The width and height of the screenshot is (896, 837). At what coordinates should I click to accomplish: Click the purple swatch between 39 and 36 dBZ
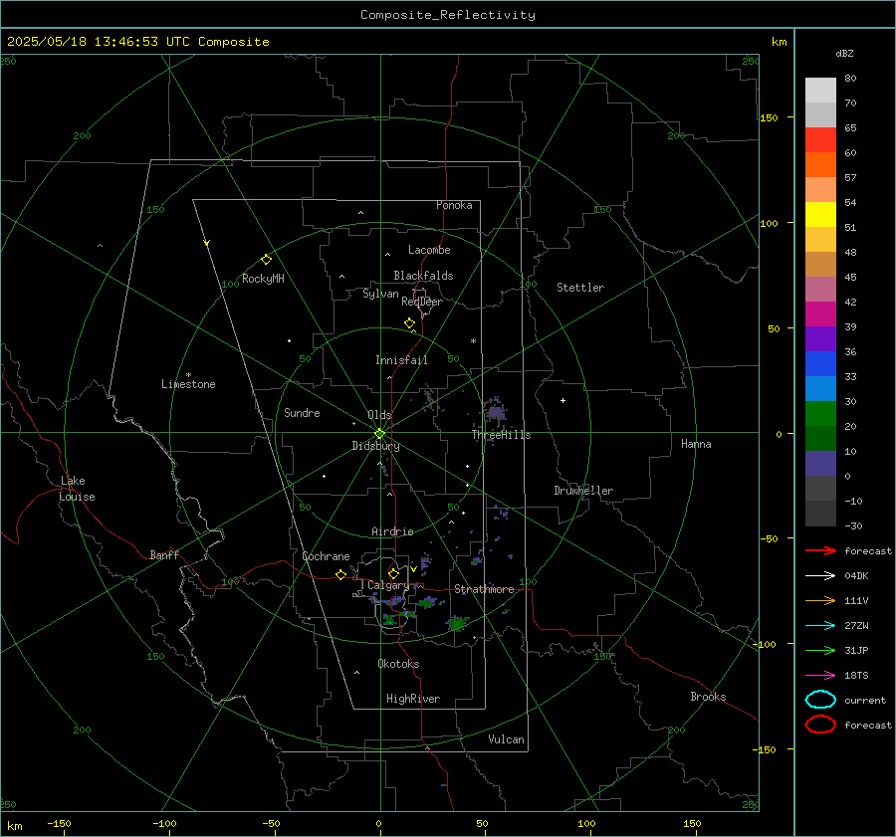click(820, 338)
